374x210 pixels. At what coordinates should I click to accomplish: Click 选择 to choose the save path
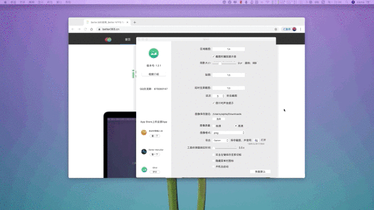pos(219,119)
